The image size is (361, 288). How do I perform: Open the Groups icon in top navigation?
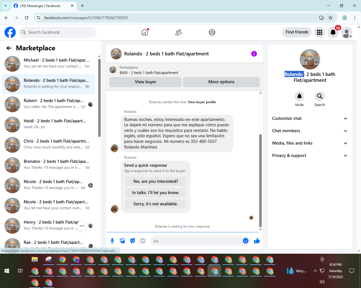coord(212,32)
